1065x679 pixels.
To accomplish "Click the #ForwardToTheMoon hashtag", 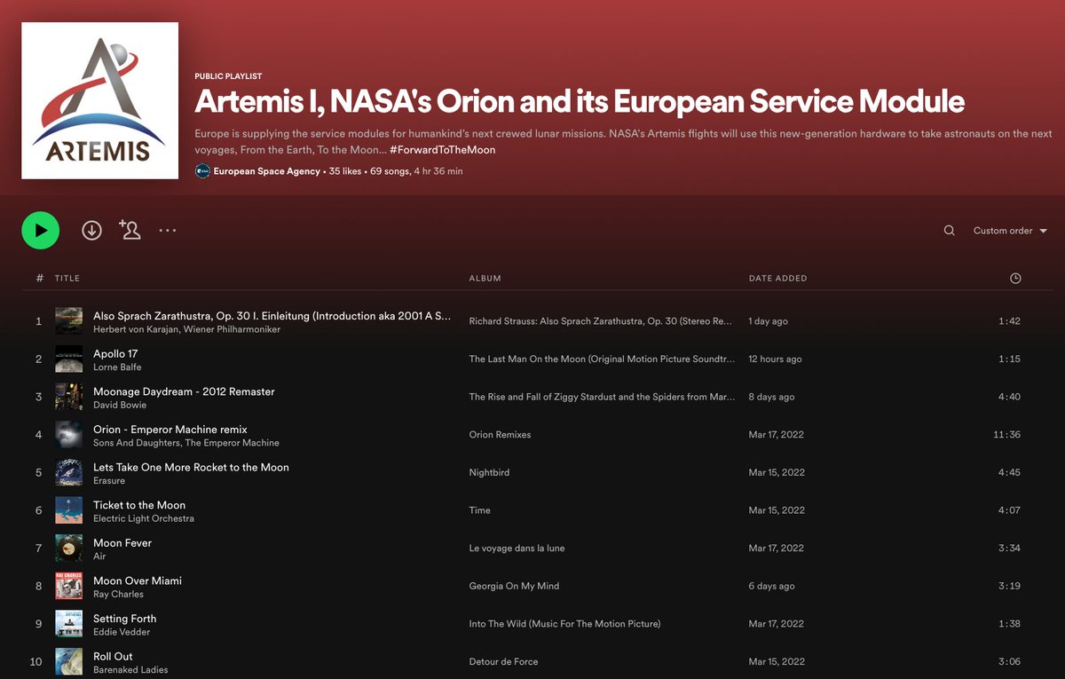I will [442, 150].
